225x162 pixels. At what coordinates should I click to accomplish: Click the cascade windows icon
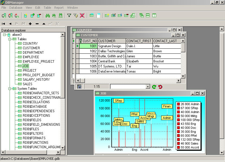(141, 15)
